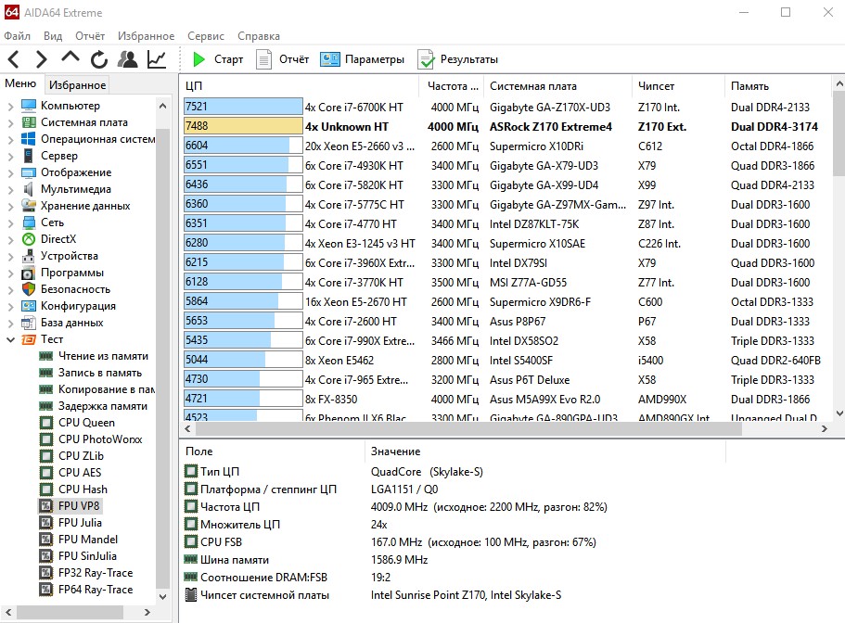Sort by Системная плата column header
The height and width of the screenshot is (623, 845).
[x=558, y=86]
